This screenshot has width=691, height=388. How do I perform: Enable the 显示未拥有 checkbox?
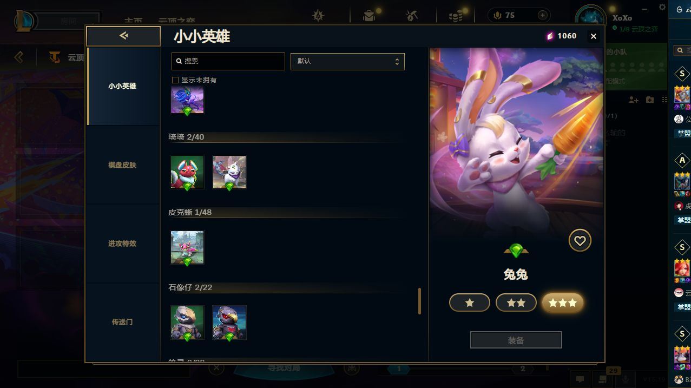coord(175,80)
